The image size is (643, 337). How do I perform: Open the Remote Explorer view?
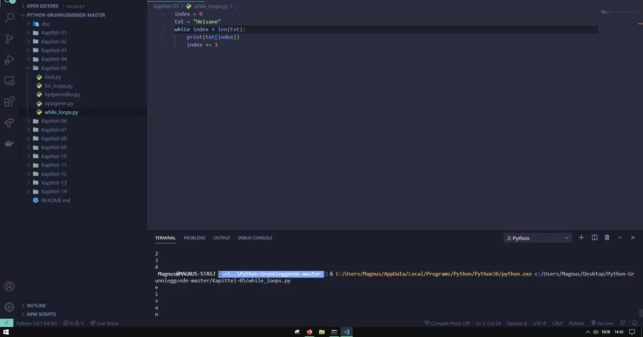tap(9, 81)
